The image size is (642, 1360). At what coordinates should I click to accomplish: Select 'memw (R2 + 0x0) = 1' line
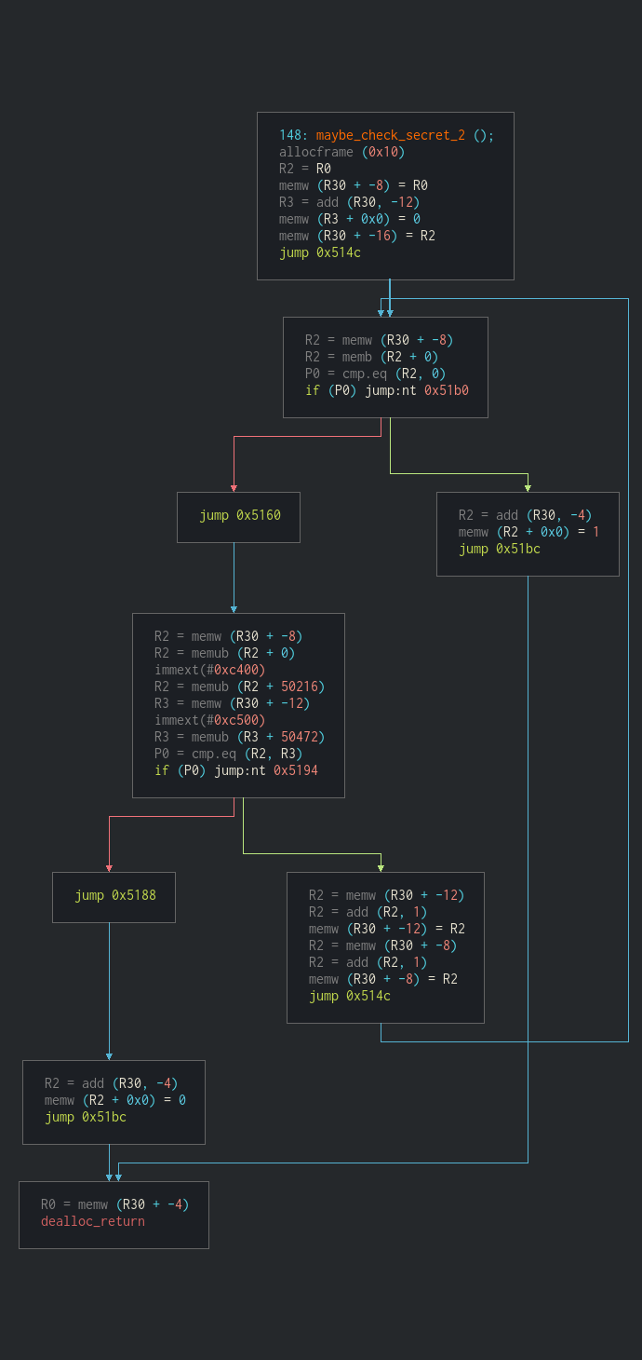click(528, 532)
